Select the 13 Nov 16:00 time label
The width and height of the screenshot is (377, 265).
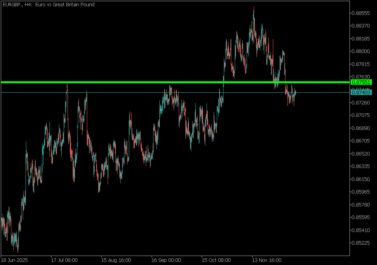coord(267,260)
